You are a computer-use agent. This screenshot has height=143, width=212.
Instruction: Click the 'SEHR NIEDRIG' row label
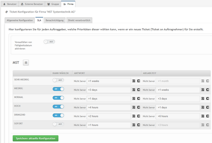pyautogui.click(x=22, y=80)
